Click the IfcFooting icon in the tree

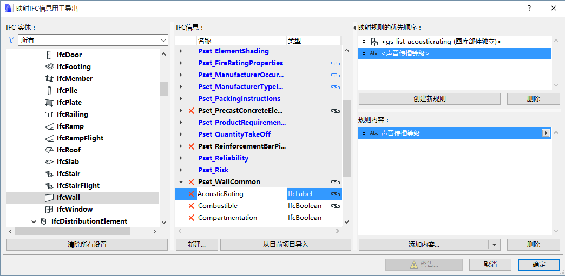pyautogui.click(x=49, y=67)
